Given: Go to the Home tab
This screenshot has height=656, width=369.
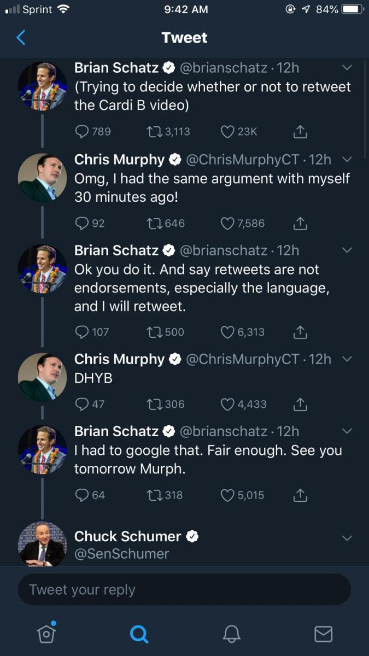Looking at the screenshot, I should tap(46, 633).
